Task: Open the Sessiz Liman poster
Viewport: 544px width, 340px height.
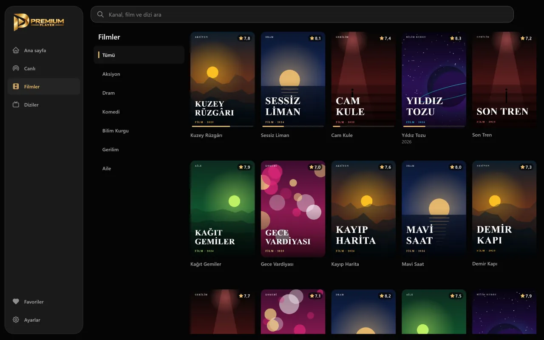Action: tap(293, 80)
